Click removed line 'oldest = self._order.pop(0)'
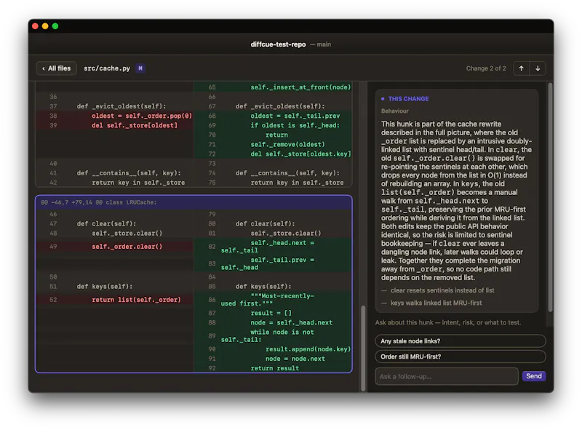 [x=142, y=116]
